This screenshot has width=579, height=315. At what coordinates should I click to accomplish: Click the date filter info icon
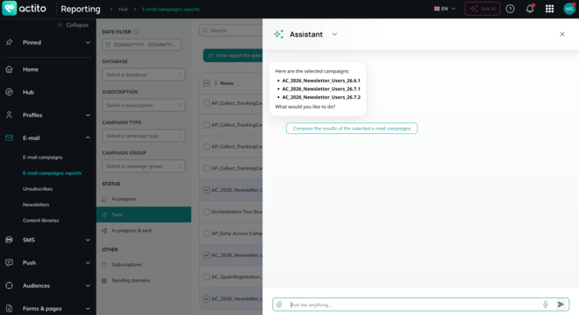point(136,31)
